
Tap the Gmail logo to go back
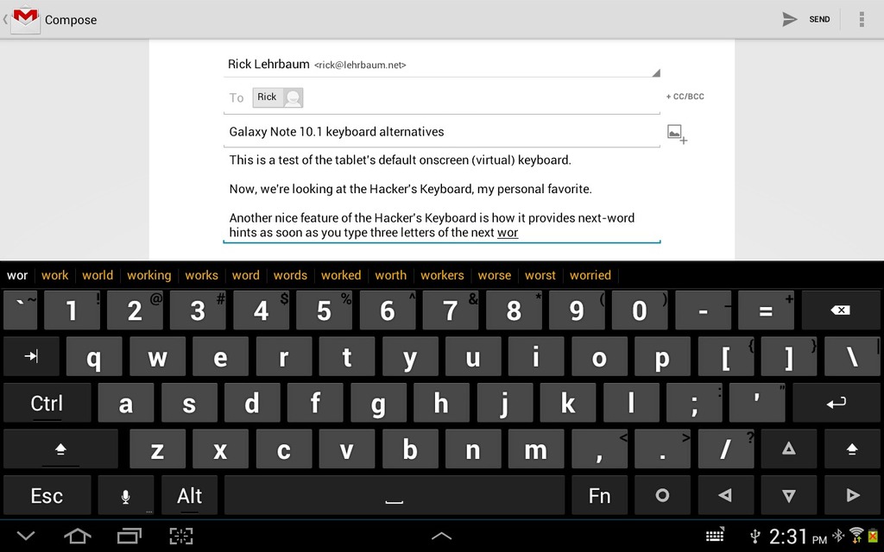(25, 19)
